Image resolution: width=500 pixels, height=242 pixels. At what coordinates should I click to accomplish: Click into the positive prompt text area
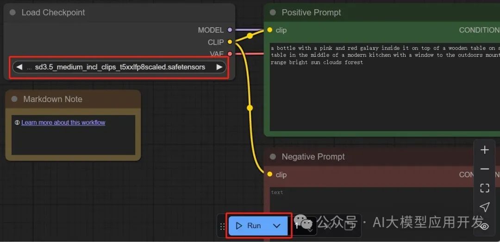click(x=385, y=87)
